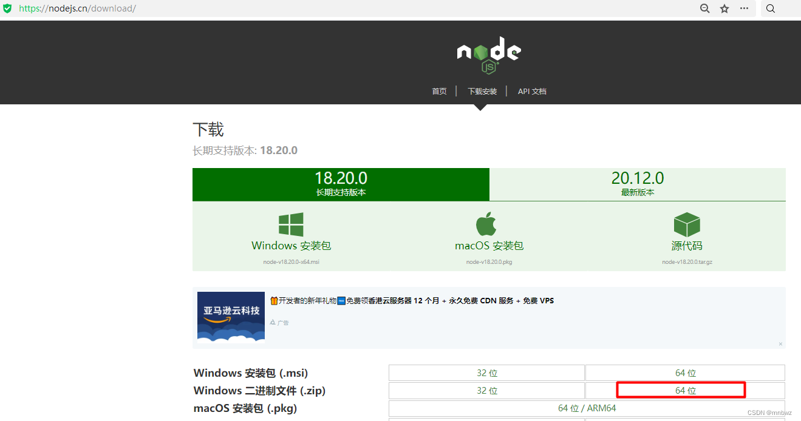
Task: Select the 20.12.0 最新版本 tab
Action: point(638,184)
